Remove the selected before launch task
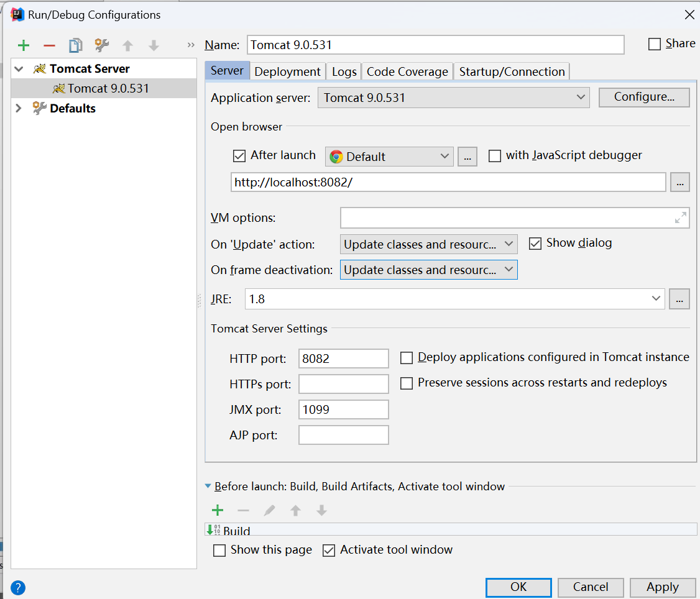Viewport: 700px width, 599px height. (243, 510)
